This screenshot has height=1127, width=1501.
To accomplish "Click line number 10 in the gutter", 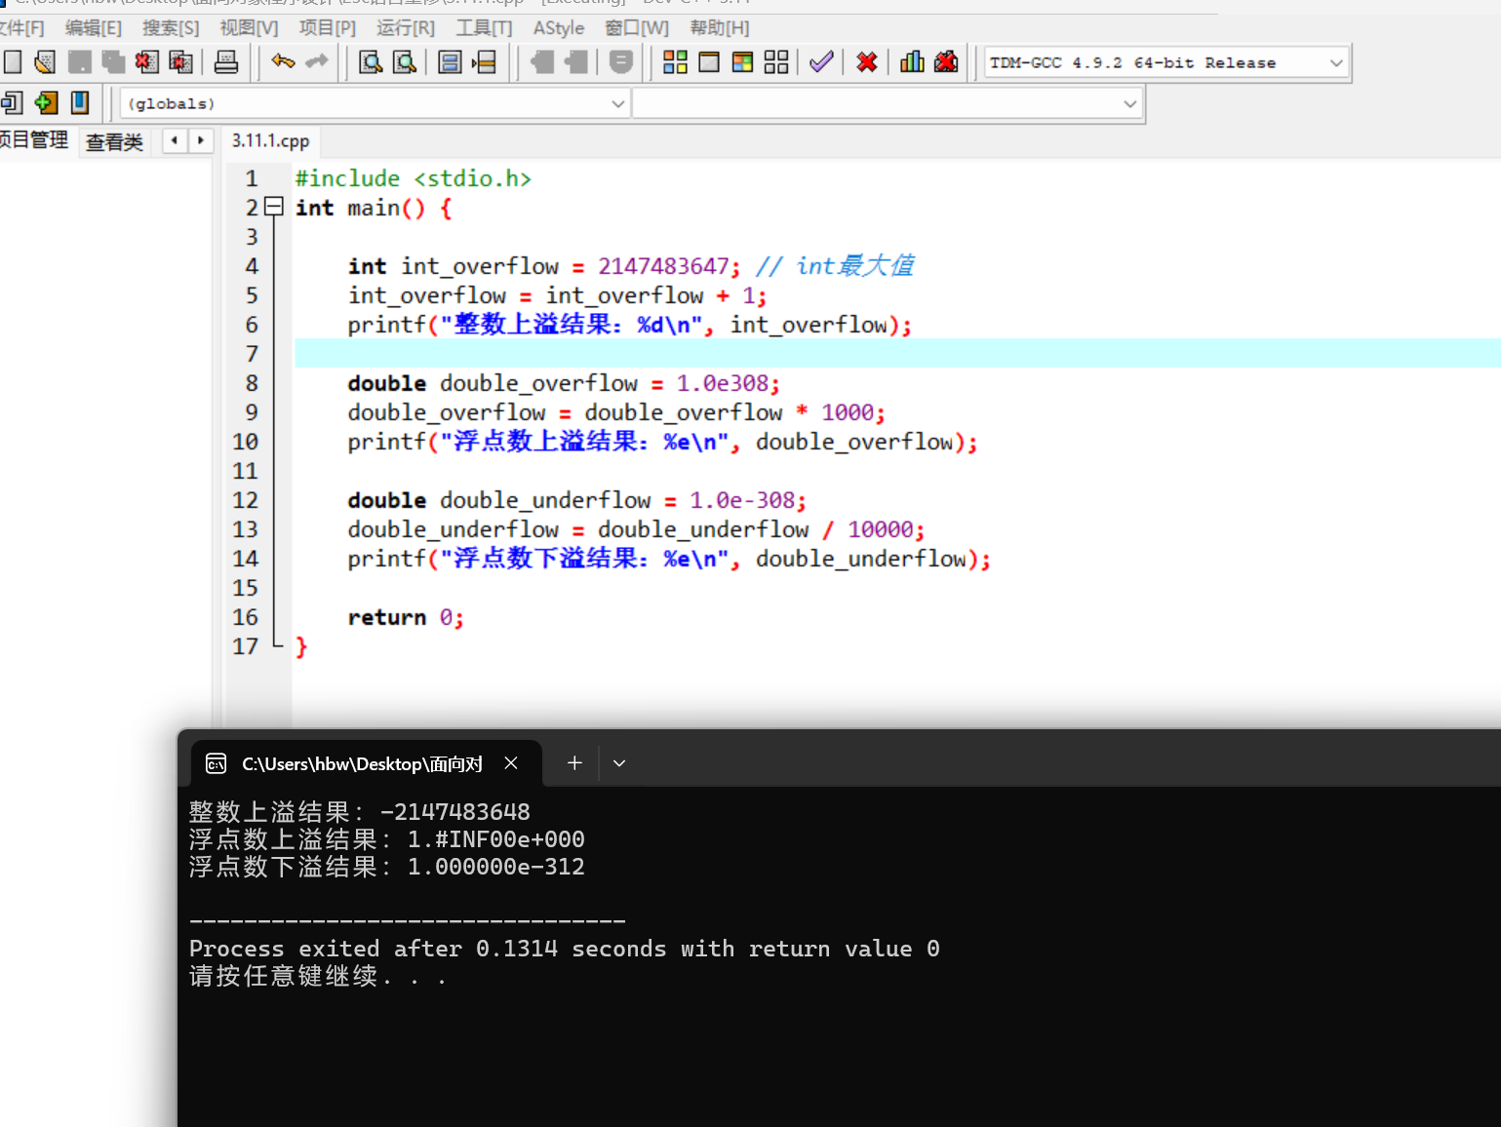I will tap(245, 442).
